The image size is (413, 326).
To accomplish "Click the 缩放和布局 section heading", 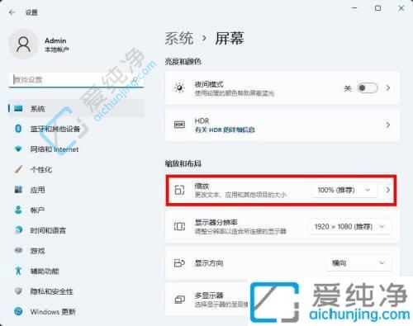I will pos(183,163).
